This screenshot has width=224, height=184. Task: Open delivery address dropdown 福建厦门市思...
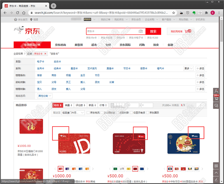[73, 112]
